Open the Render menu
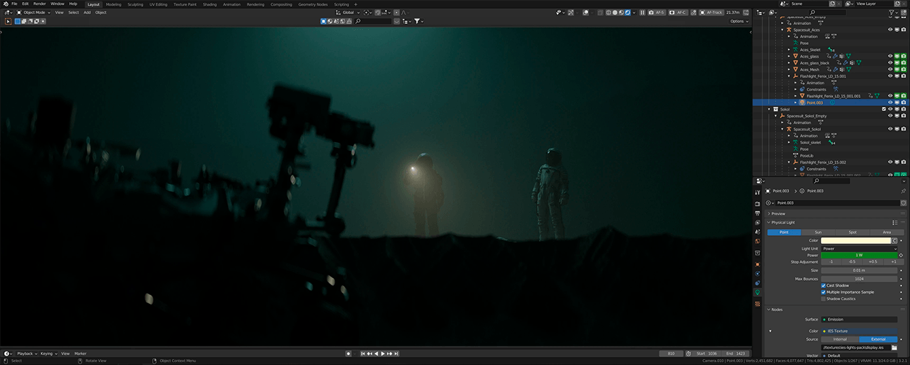The width and height of the screenshot is (910, 365). pos(39,4)
